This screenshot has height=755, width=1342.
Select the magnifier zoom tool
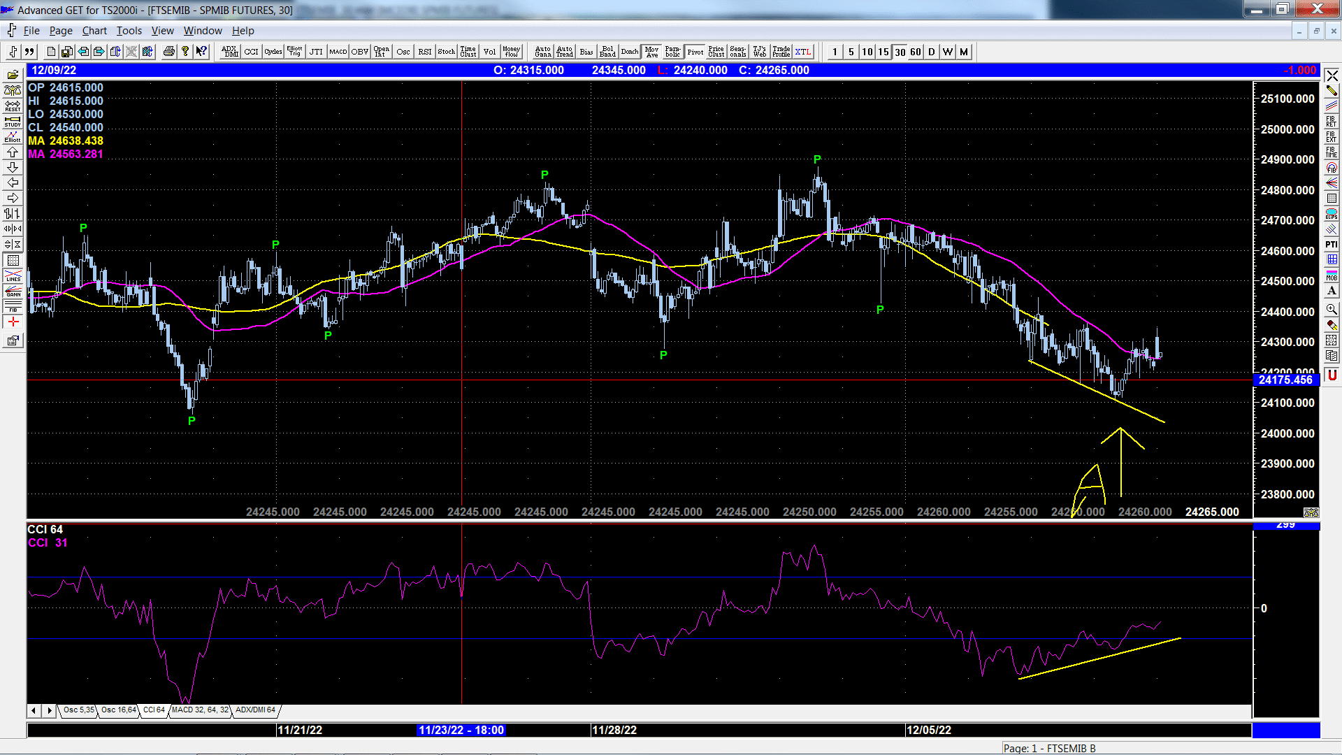(x=1332, y=309)
